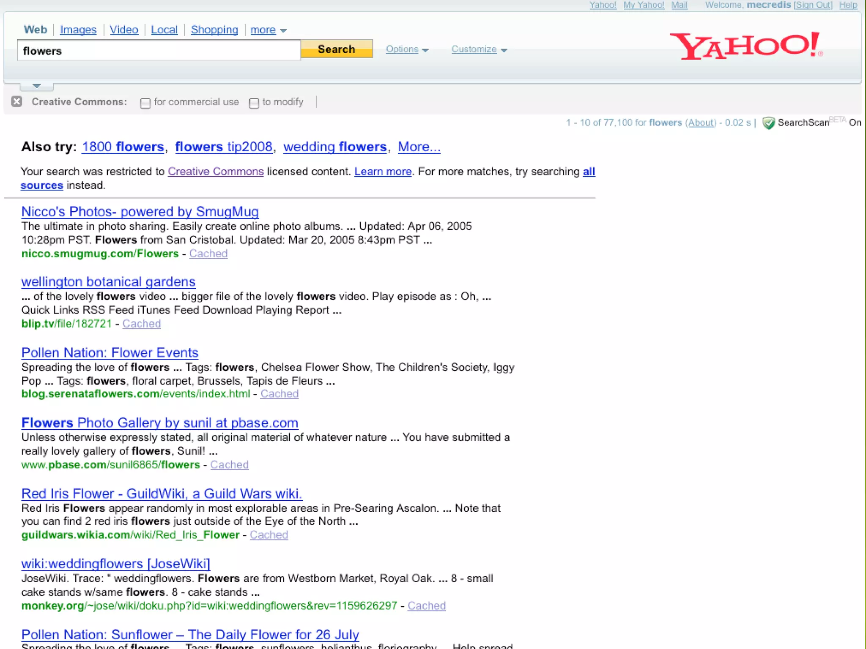
Task: Open Cached copy of blip.tv result
Action: 142,324
